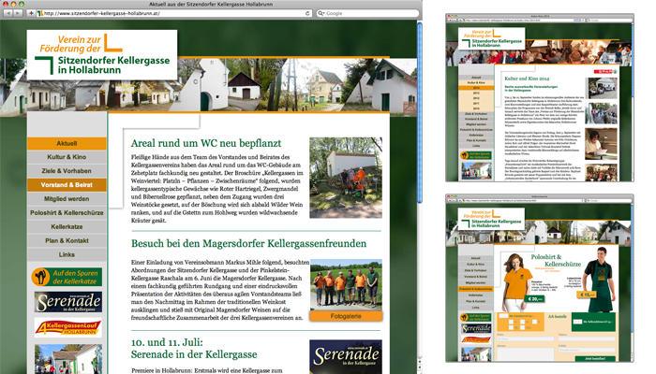Click the small Serenade banner in Kellerschürze window
The image size is (656, 374).
pos(476,328)
